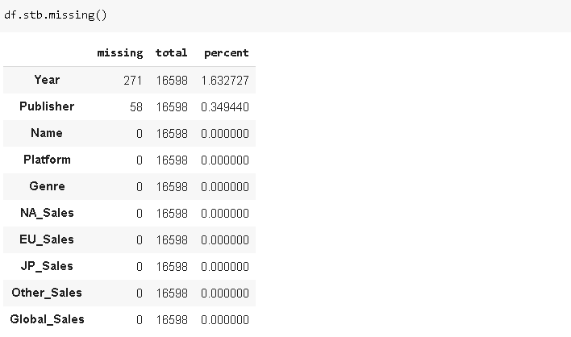Screen dimensions: 571x337
Task: Select percent value 1.632727
Action: 225,80
